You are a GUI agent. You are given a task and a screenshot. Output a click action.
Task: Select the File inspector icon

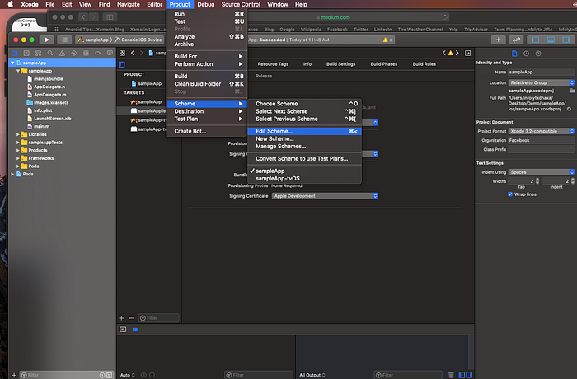coord(514,54)
